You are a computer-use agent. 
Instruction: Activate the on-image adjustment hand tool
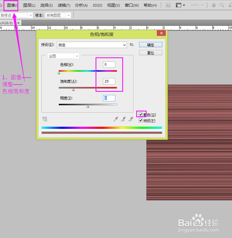[45, 119]
